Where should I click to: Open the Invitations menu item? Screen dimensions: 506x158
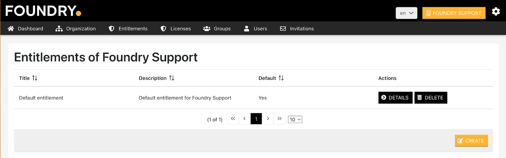click(297, 29)
